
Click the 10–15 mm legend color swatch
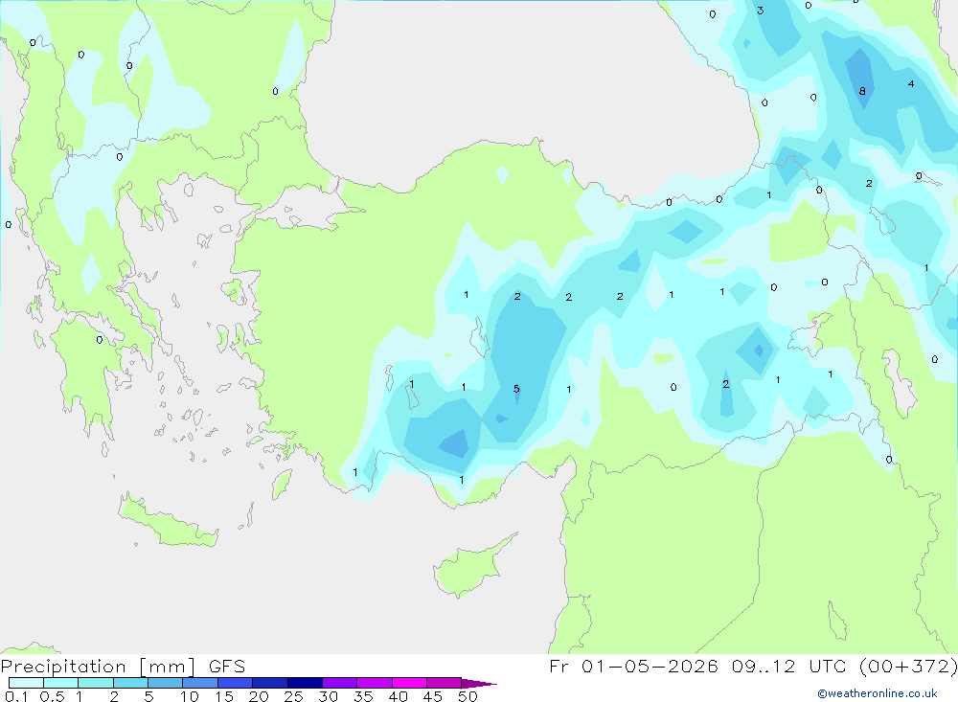point(200,683)
